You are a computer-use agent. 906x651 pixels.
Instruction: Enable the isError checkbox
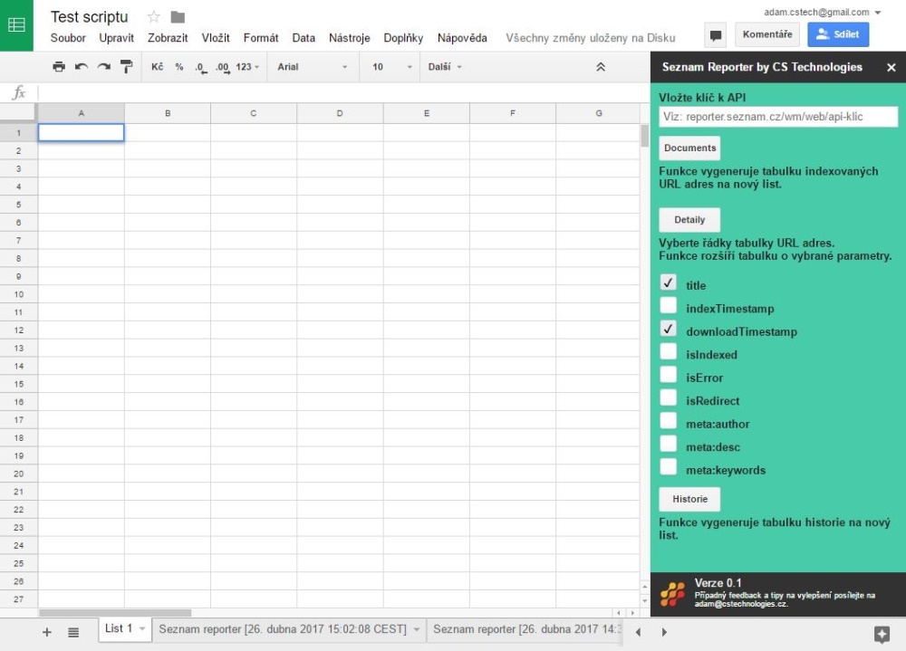tap(668, 374)
